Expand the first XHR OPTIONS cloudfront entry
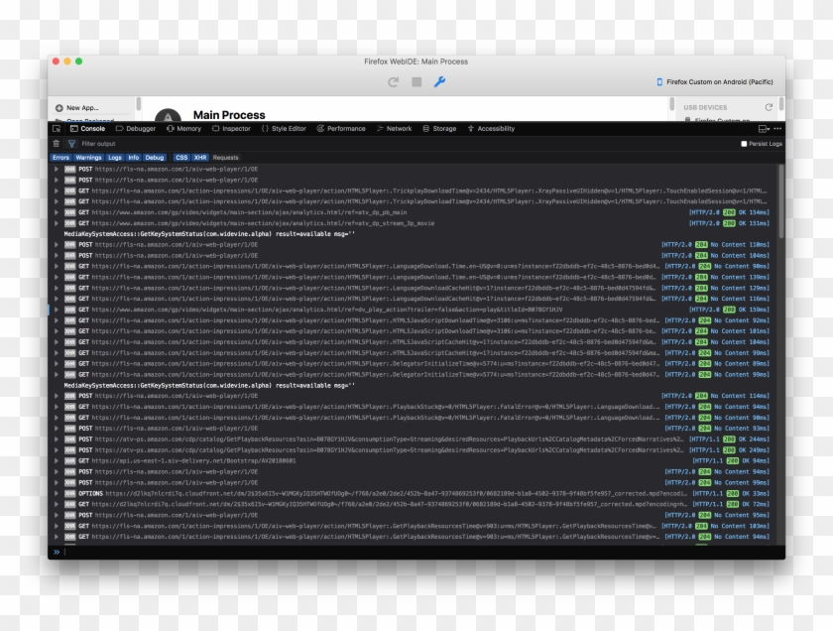 click(57, 493)
